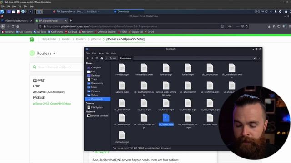Go forward in the file manager toolbar
The width and height of the screenshot is (291, 163).
(92, 58)
